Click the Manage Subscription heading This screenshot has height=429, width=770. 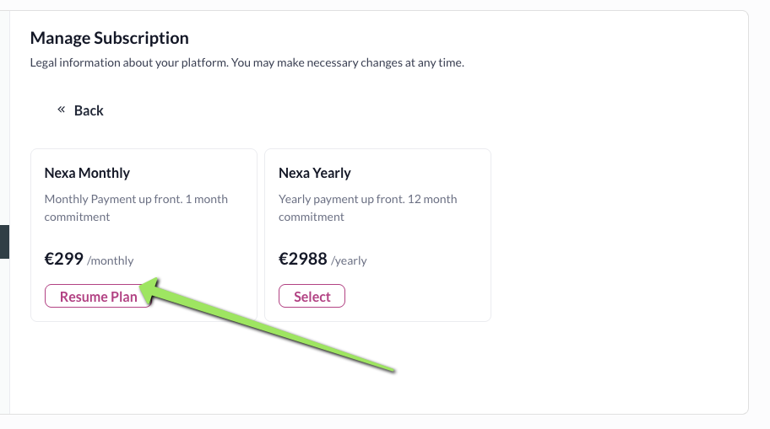click(x=109, y=38)
